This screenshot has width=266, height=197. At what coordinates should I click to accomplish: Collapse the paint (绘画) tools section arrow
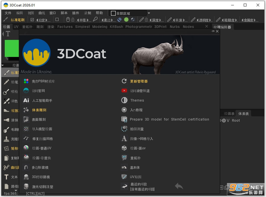point(3,65)
